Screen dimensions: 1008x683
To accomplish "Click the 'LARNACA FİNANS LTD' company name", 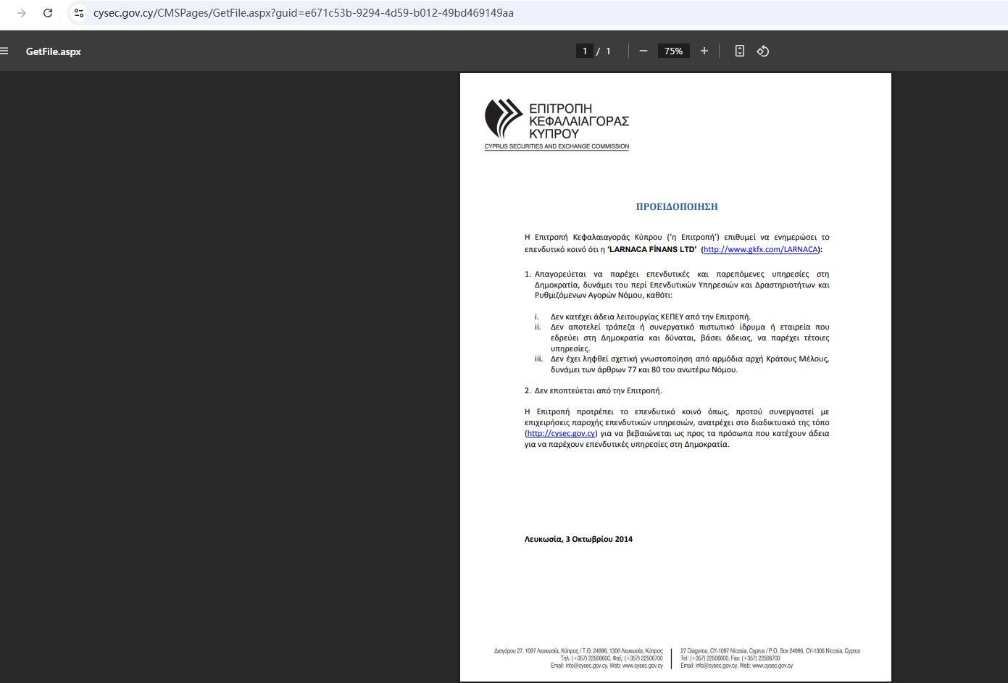I will (x=651, y=249).
